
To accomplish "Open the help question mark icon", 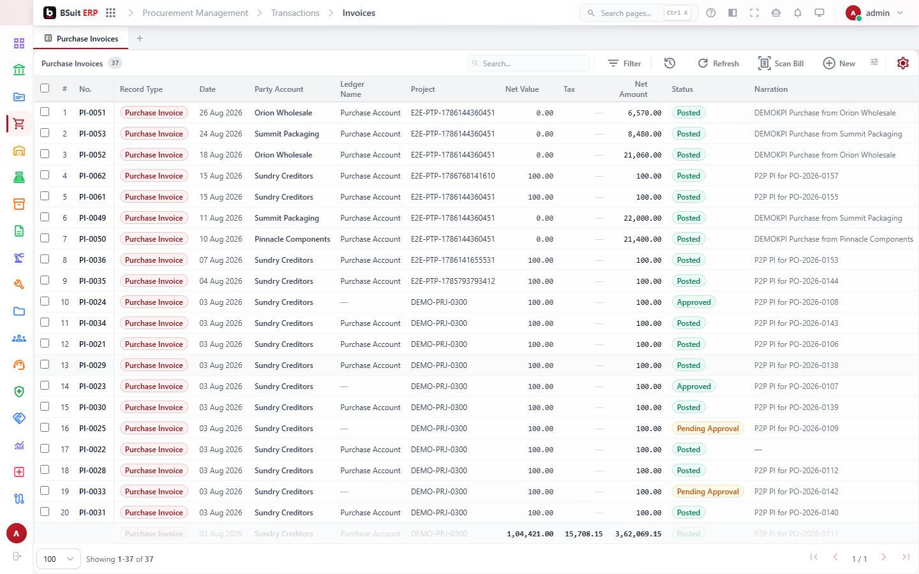I will (711, 13).
